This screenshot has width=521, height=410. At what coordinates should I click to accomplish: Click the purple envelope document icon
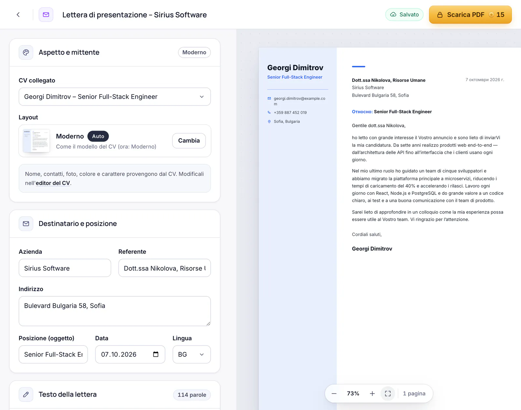[x=46, y=15]
